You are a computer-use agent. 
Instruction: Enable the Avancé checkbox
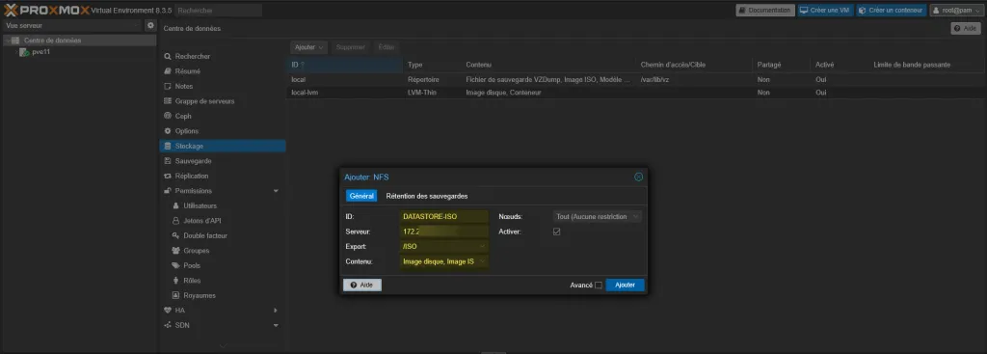pyautogui.click(x=598, y=286)
